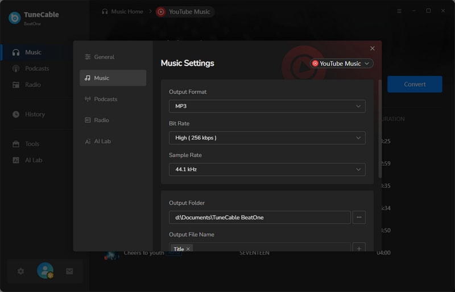
Task: Open the Bit Rate dropdown
Action: tap(267, 137)
